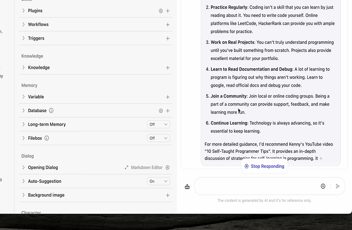Open Markdown Editor for opening dialog
The width and height of the screenshot is (352, 230).
(144, 167)
